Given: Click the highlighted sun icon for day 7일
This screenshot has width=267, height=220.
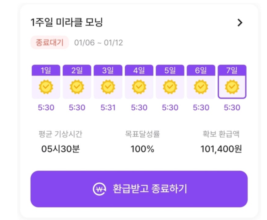Looking at the screenshot, I should coord(232,87).
